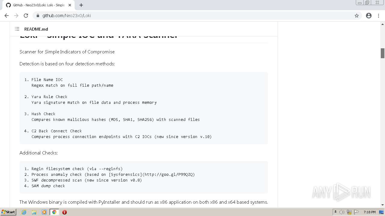Open the Action Center flag icon

click(x=356, y=212)
